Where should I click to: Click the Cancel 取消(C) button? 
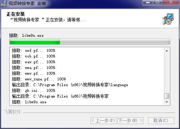(161, 120)
